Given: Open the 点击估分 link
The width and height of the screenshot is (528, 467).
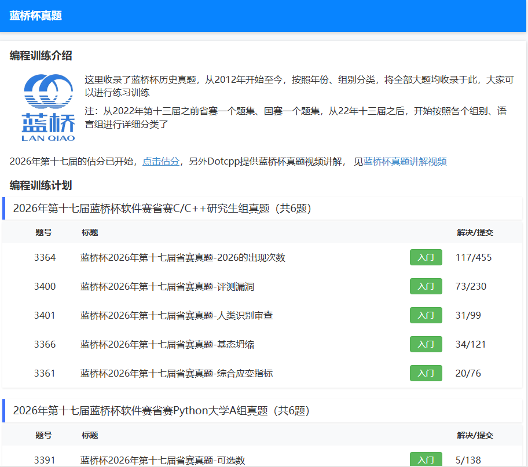Looking at the screenshot, I should click(160, 162).
